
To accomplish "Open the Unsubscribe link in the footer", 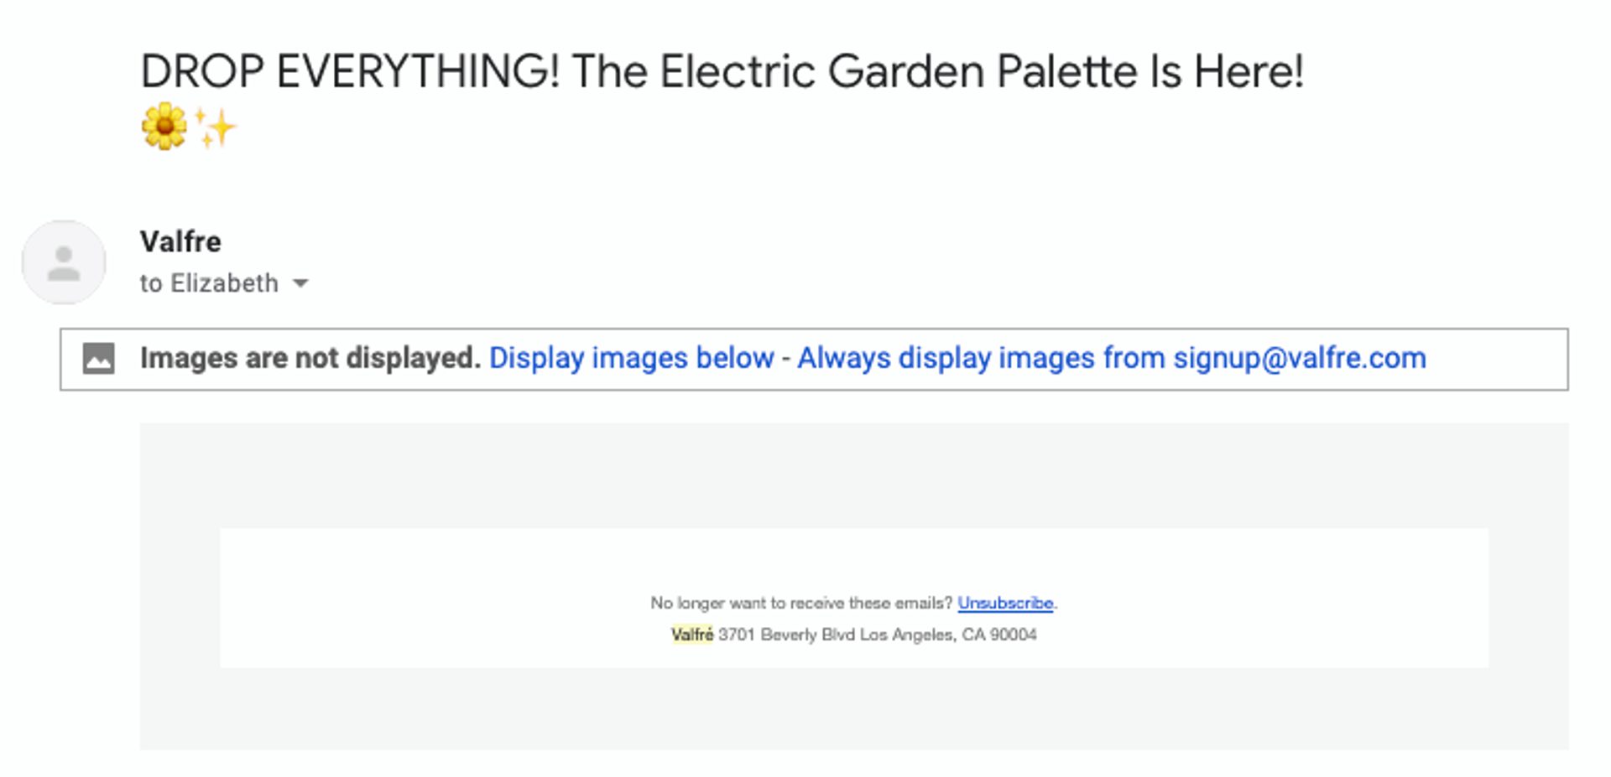I will 1005,603.
